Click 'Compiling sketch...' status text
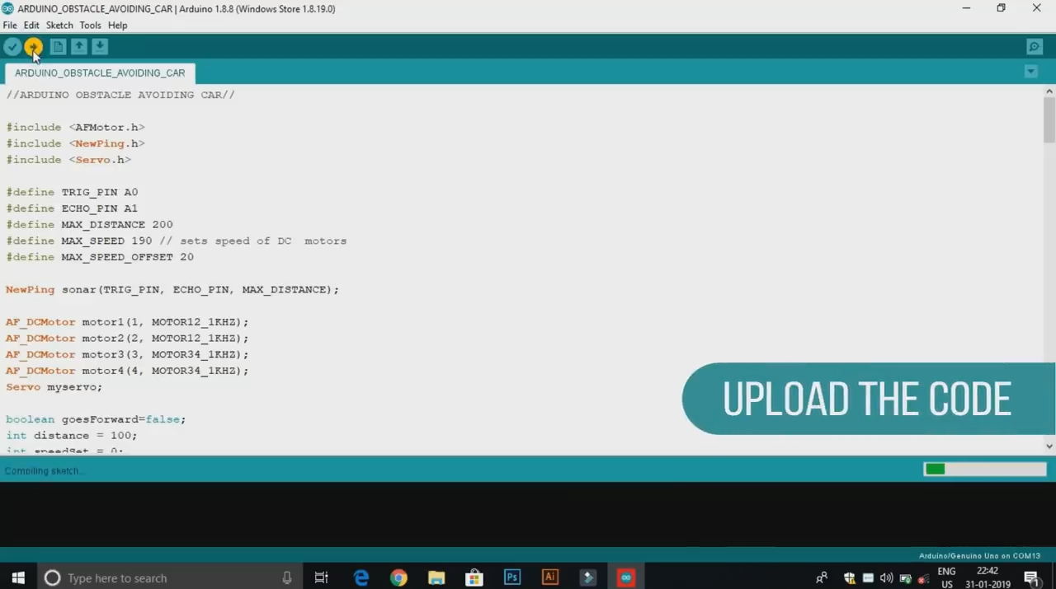 (43, 471)
